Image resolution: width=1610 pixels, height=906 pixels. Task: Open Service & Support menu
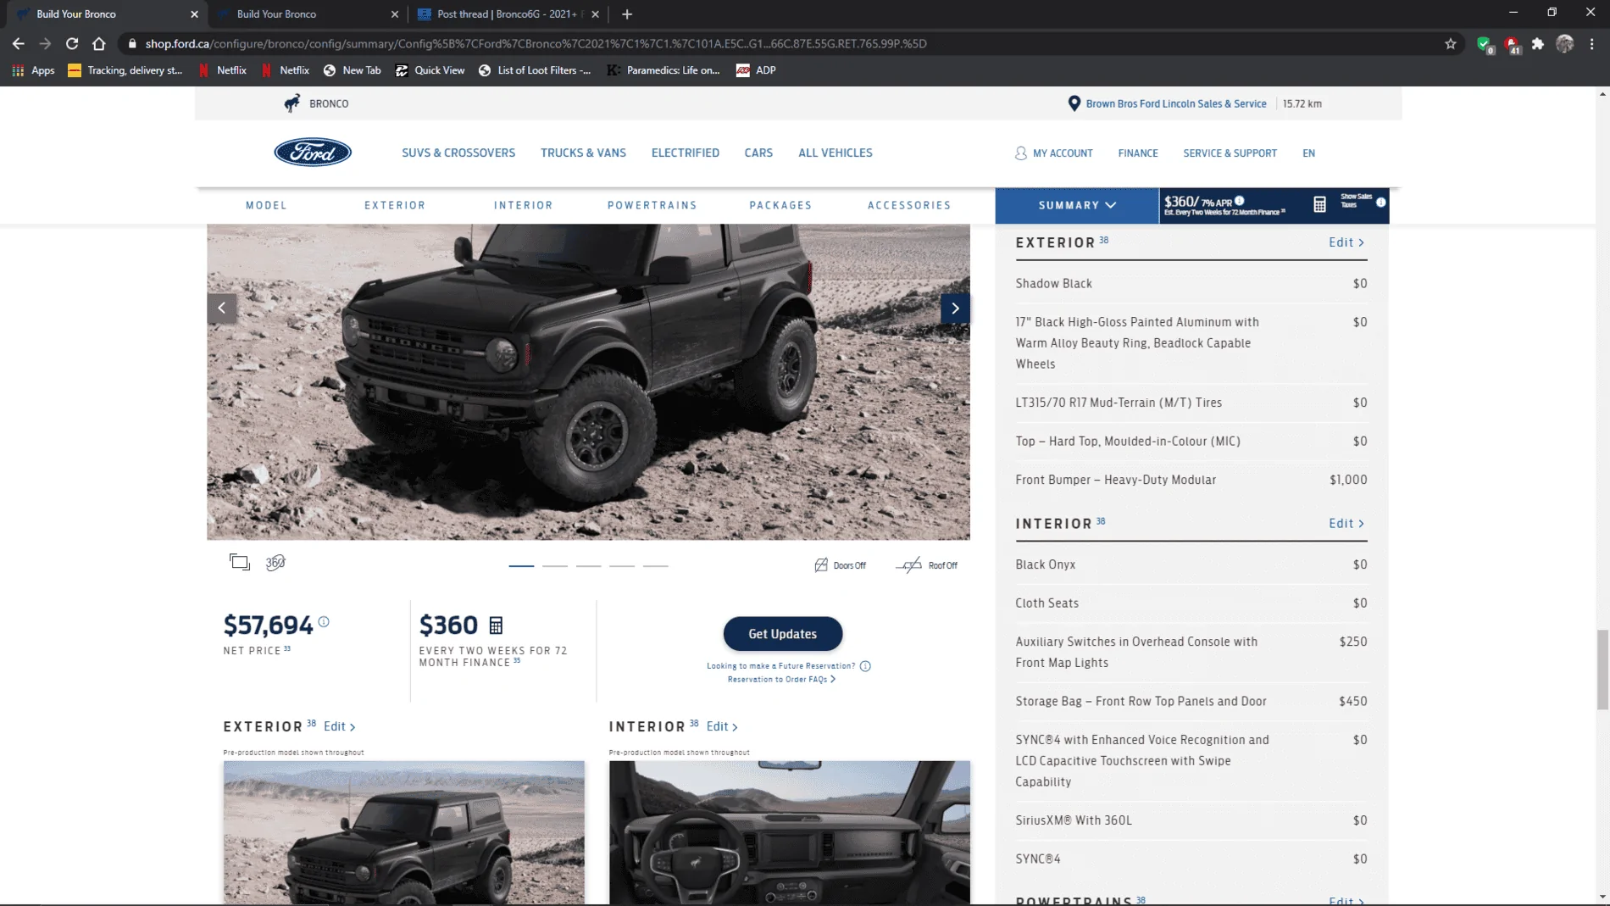(x=1230, y=153)
